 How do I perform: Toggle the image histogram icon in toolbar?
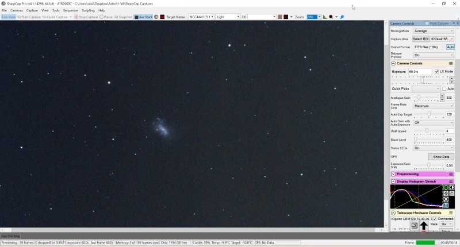(325, 17)
